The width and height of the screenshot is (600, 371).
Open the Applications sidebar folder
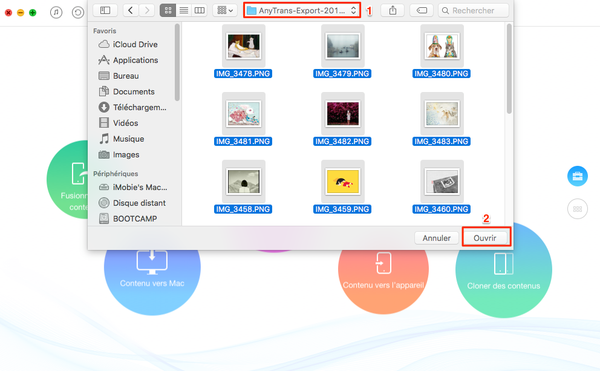coord(135,60)
